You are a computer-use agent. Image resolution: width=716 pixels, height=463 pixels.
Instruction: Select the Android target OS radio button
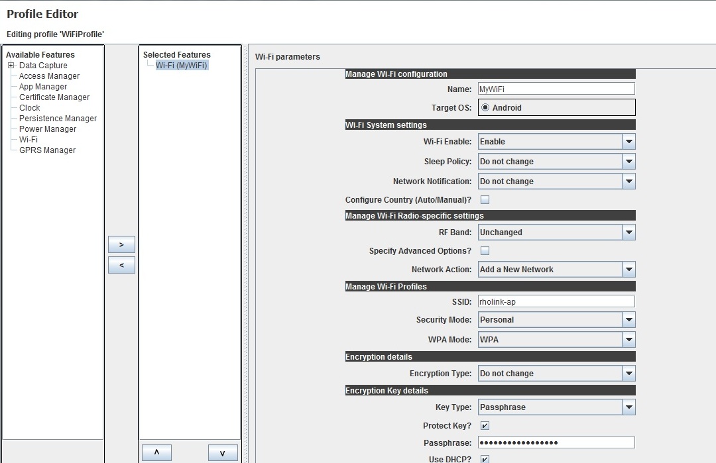[485, 107]
